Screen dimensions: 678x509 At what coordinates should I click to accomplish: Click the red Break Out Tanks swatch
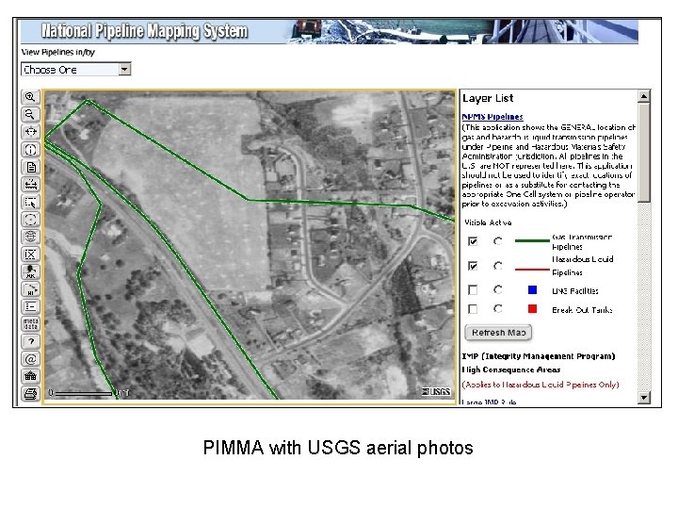pyautogui.click(x=532, y=308)
